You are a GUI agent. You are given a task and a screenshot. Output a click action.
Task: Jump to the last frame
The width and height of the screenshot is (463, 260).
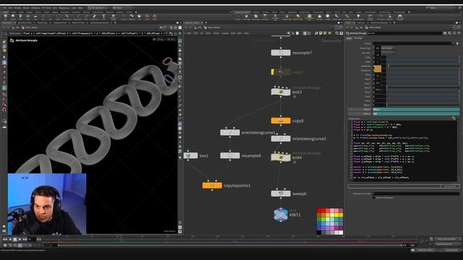pos(25,239)
